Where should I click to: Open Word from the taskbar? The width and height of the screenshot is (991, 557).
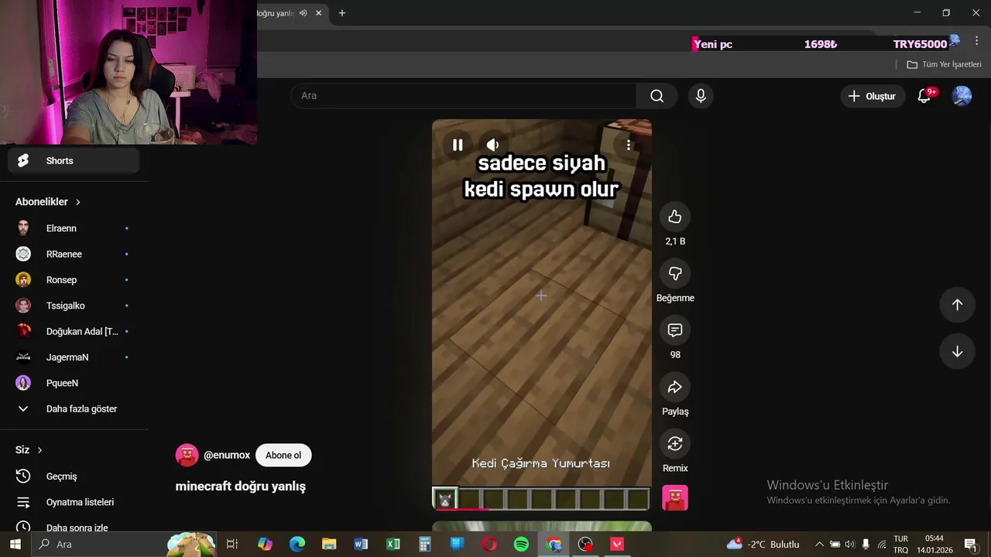point(361,544)
